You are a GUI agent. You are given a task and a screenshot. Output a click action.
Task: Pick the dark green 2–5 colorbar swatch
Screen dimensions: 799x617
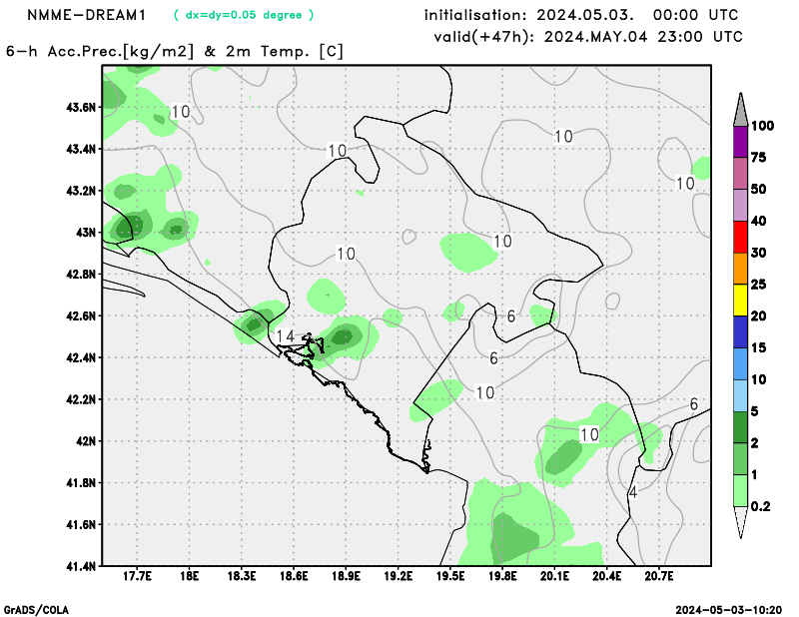[740, 427]
